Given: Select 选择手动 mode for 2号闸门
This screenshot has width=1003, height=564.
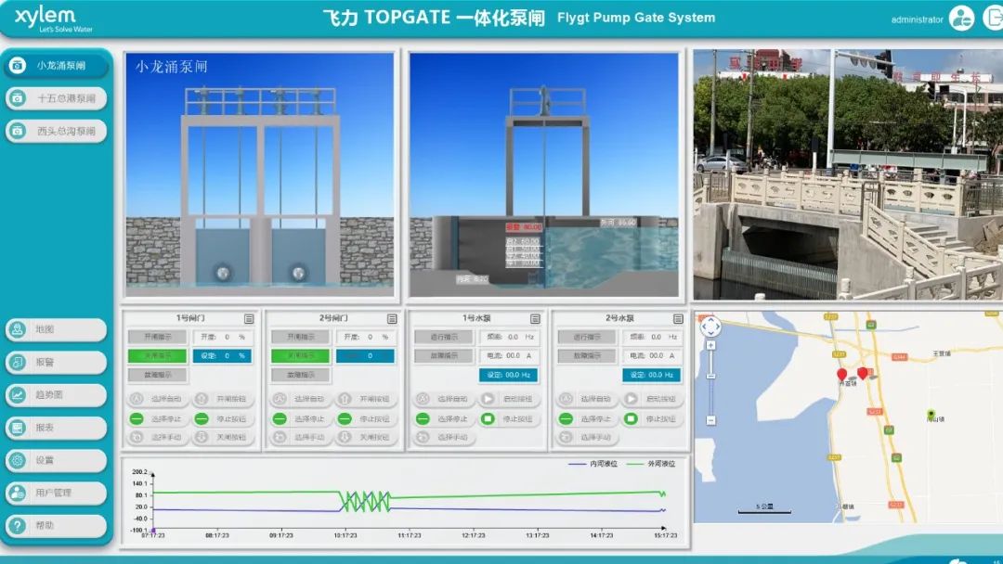Looking at the screenshot, I should point(301,438).
